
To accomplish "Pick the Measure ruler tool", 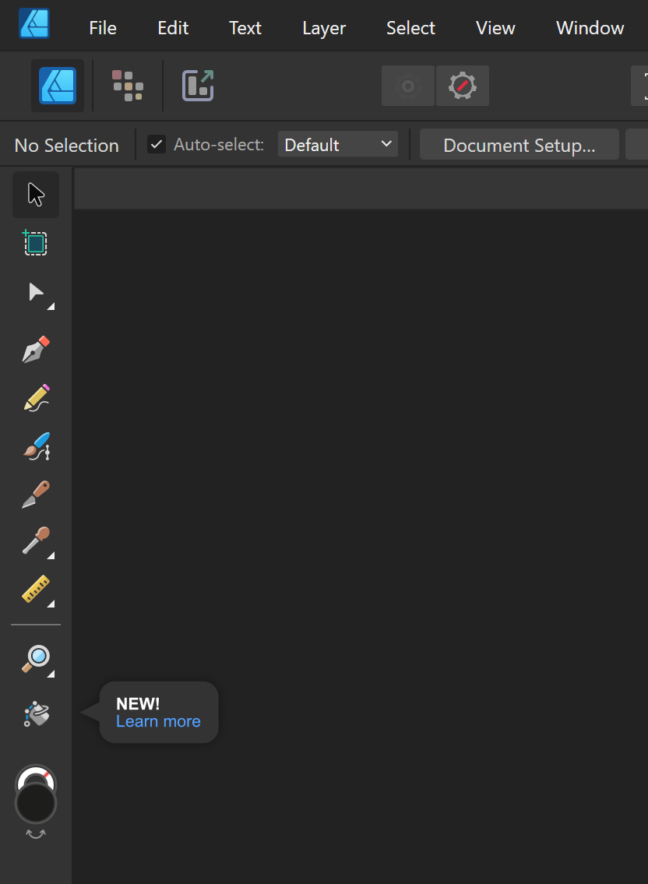I will tap(36, 590).
